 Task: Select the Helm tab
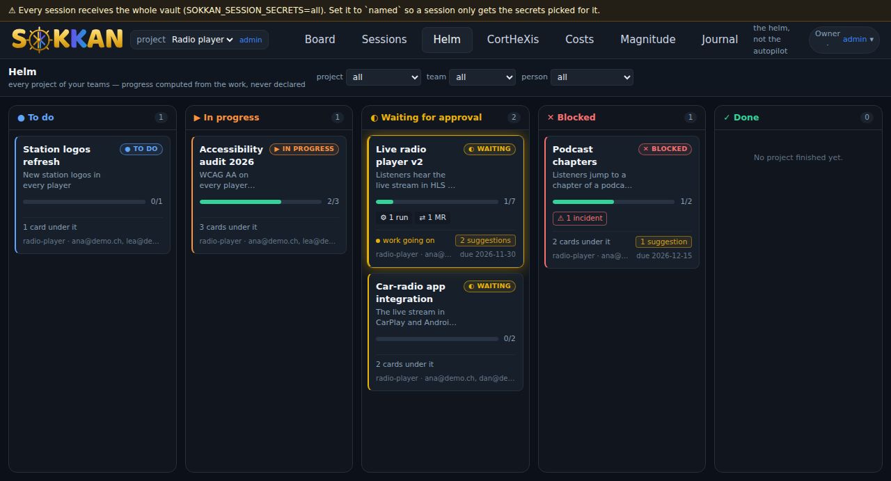447,40
